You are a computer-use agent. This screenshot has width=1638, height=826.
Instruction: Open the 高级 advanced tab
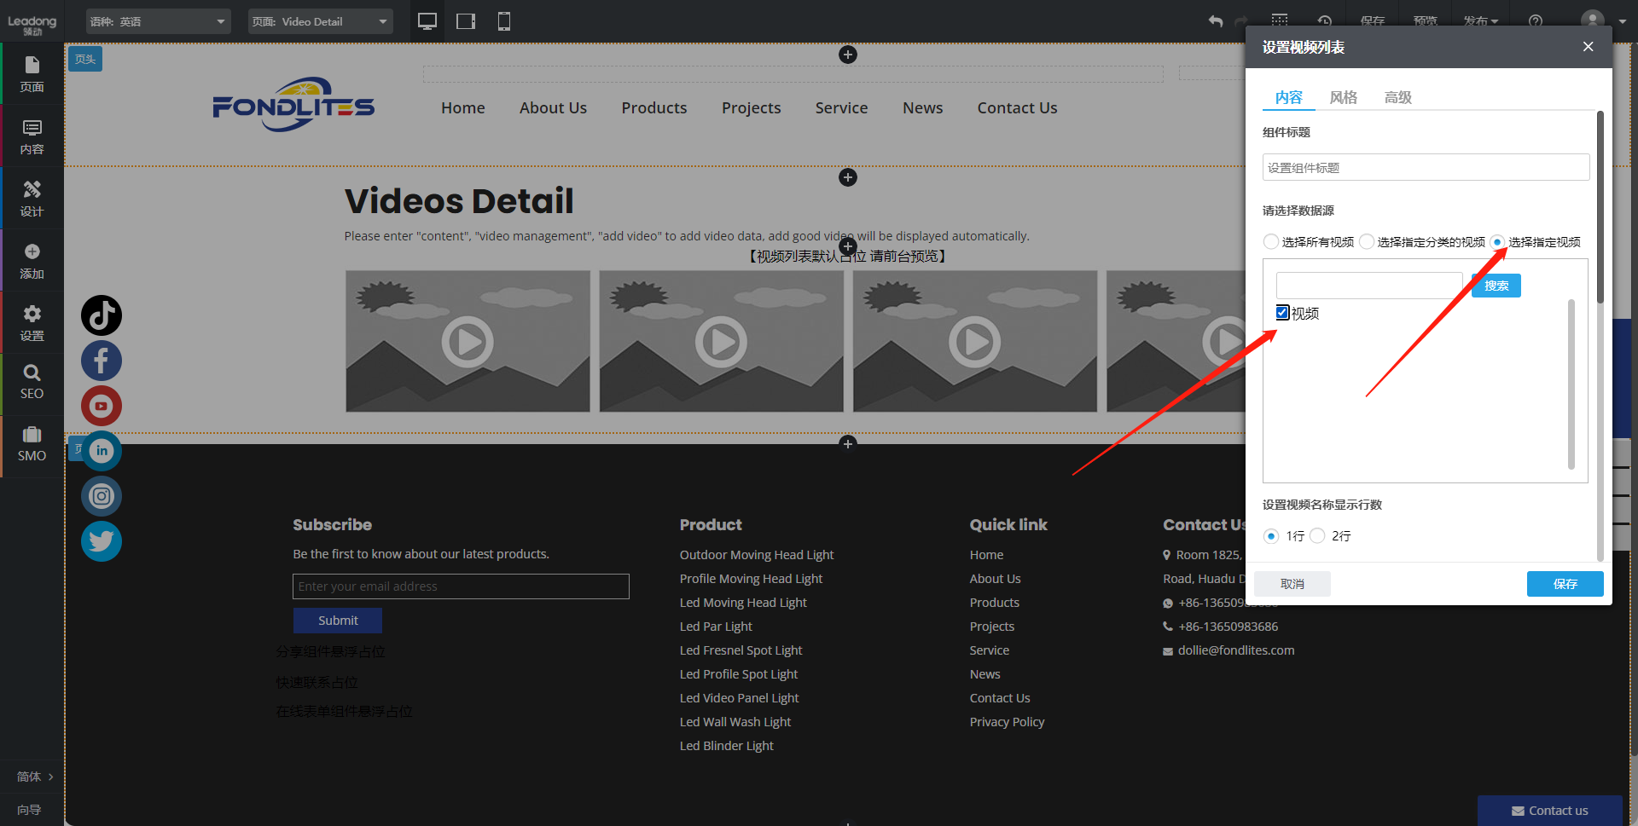coord(1397,97)
